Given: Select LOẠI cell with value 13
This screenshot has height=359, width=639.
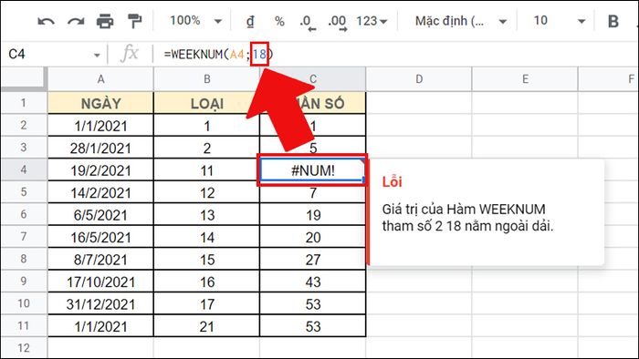Looking at the screenshot, I should [206, 215].
